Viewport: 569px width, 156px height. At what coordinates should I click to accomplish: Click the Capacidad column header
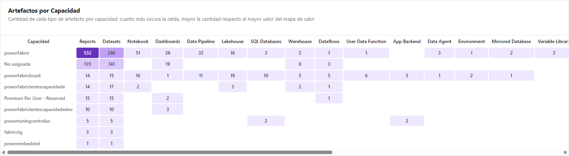(38, 41)
